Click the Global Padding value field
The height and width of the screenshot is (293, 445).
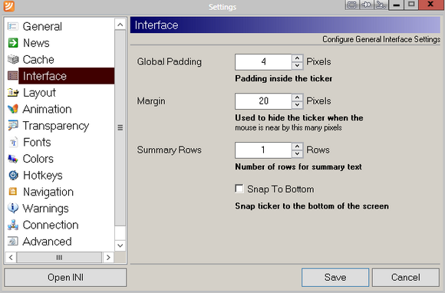[x=263, y=61]
